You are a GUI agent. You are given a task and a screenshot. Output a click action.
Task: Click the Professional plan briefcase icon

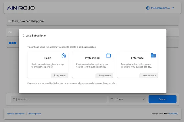[108, 55]
